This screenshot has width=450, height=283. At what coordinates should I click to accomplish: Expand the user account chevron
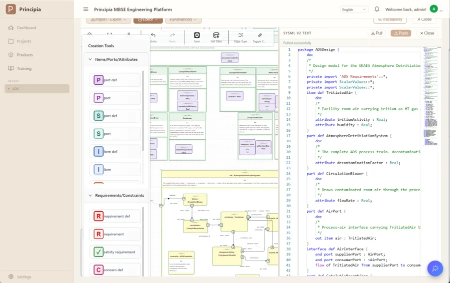point(441,10)
